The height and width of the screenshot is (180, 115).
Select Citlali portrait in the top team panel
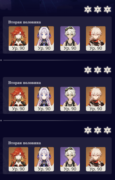pos(44,39)
